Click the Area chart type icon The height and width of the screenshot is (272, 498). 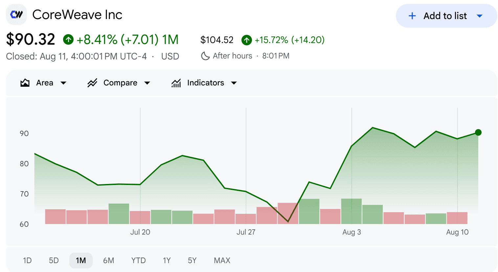click(x=25, y=83)
